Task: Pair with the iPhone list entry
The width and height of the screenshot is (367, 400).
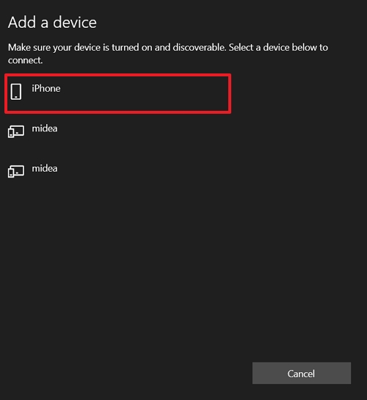Action: pos(118,94)
